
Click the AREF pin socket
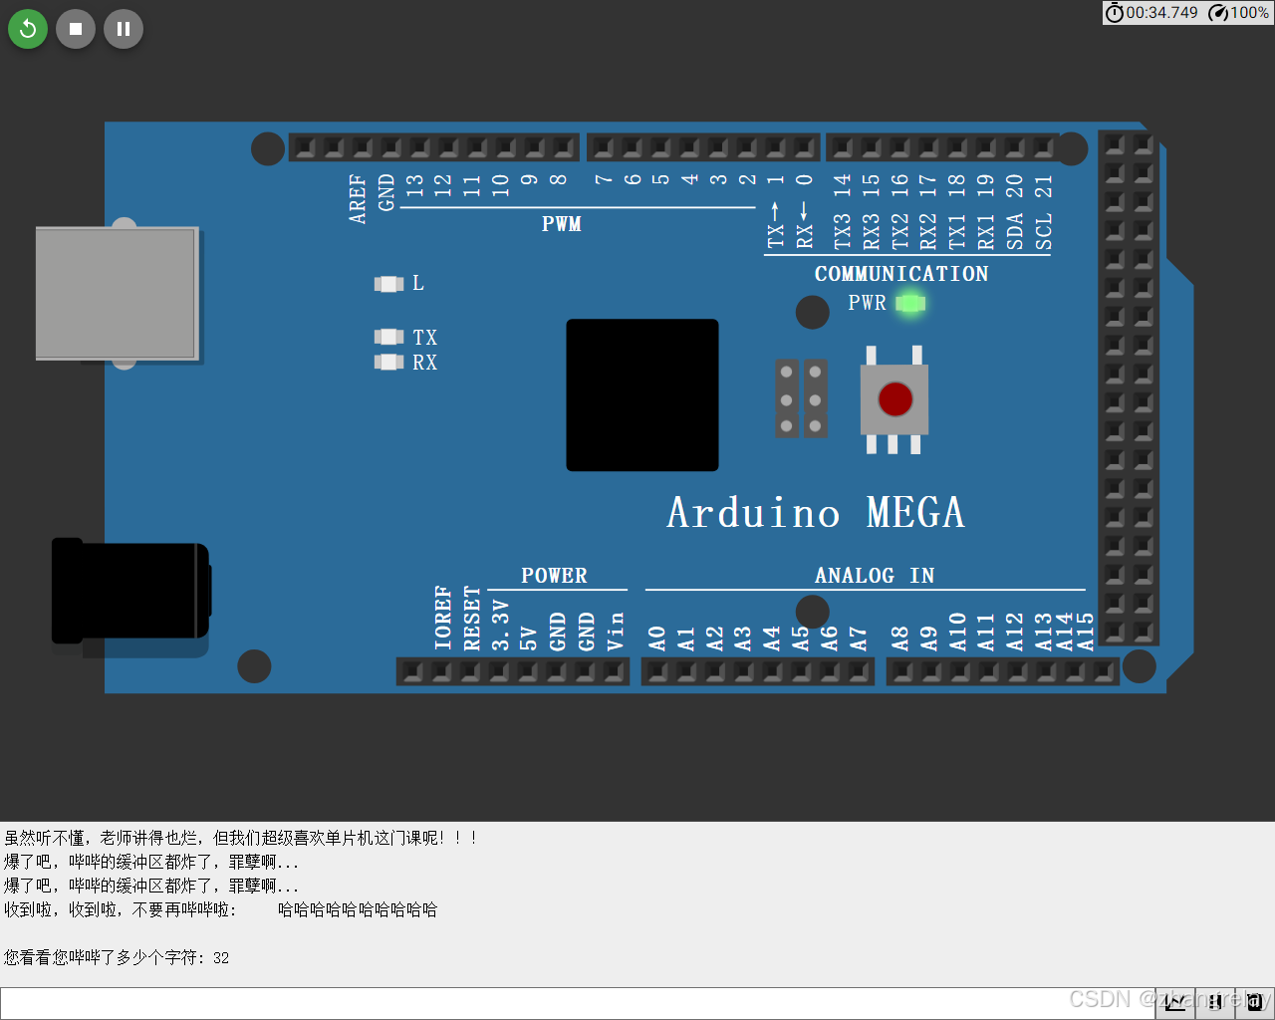coord(363,148)
